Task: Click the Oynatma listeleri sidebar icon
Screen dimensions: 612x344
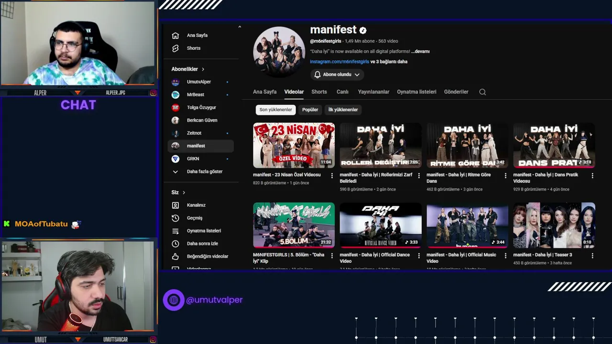Action: 175,231
